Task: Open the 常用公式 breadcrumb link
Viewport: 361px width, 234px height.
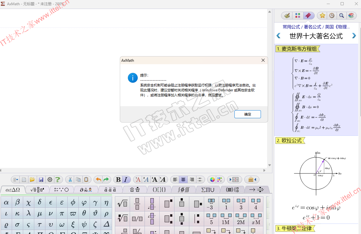Action: pos(291,27)
